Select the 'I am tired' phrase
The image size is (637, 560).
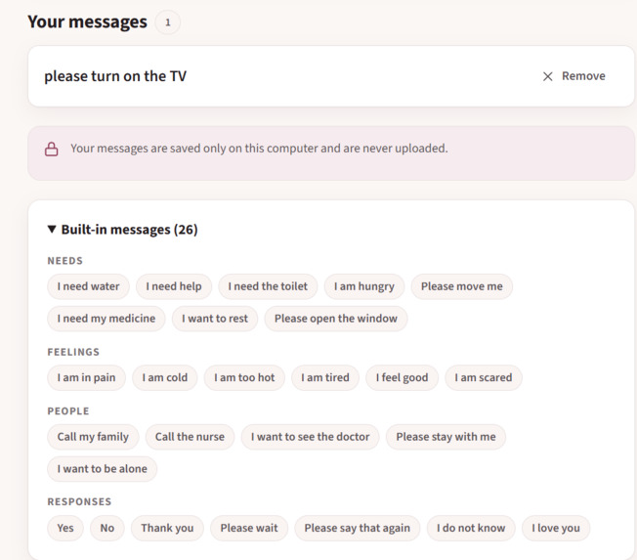click(325, 378)
